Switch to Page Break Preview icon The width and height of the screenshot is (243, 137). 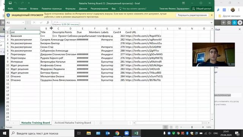point(177,127)
